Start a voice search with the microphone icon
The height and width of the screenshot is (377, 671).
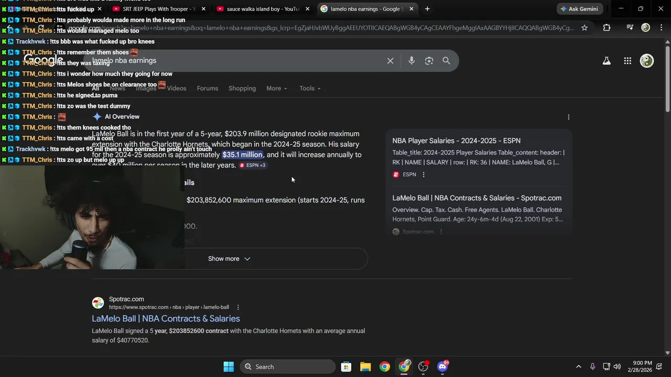pyautogui.click(x=412, y=61)
